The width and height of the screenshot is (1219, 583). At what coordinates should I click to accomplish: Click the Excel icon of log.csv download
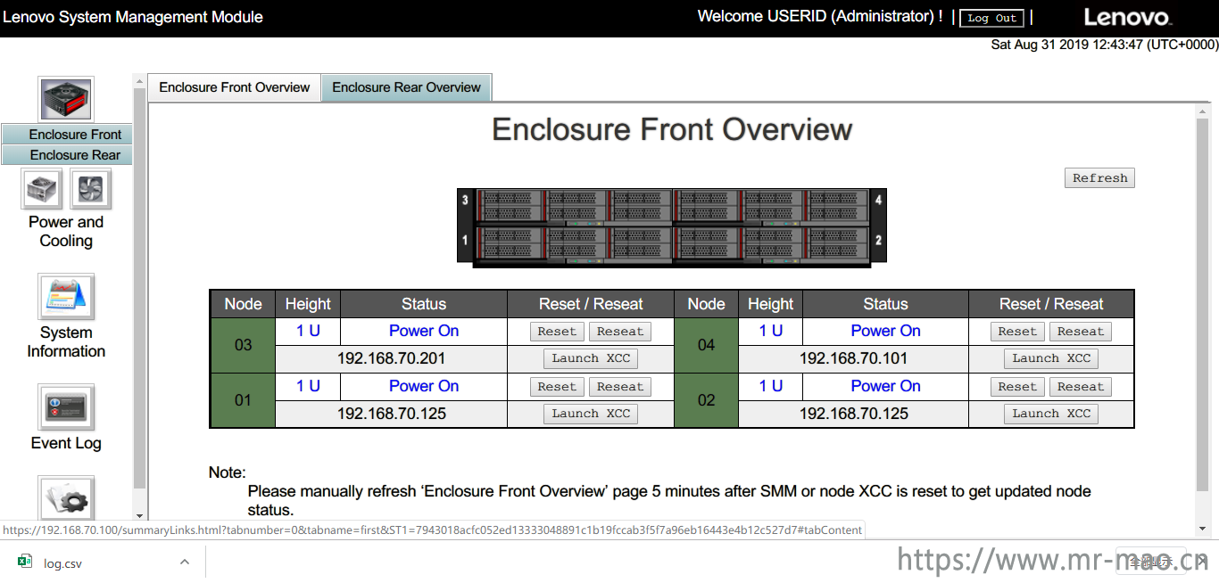(x=25, y=562)
